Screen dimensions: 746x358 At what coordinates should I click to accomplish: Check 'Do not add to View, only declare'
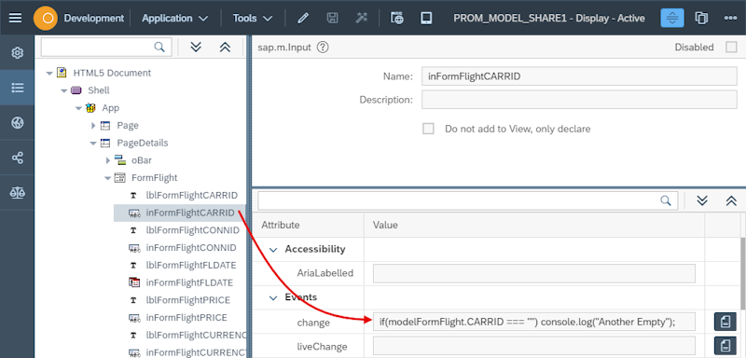pos(429,129)
